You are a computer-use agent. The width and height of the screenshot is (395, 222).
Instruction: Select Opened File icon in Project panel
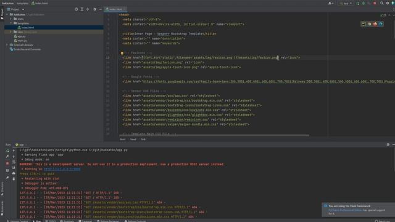coord(76,9)
